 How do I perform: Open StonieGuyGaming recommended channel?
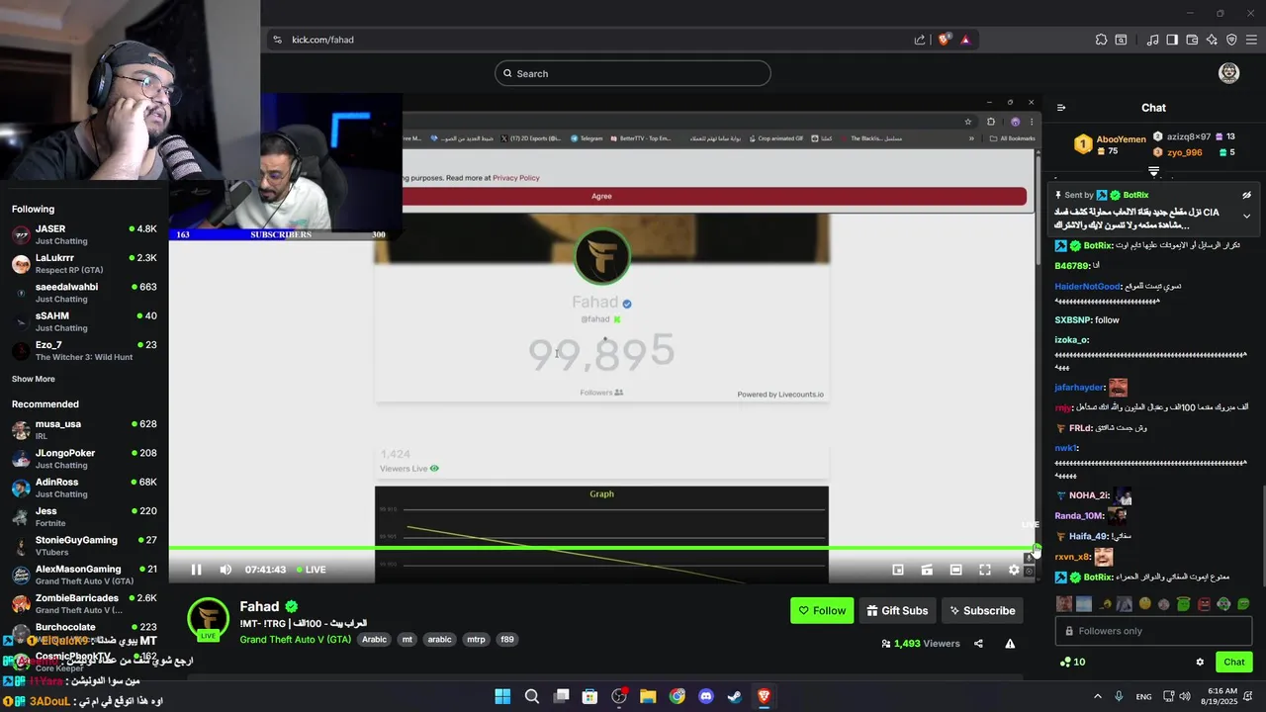(84, 545)
